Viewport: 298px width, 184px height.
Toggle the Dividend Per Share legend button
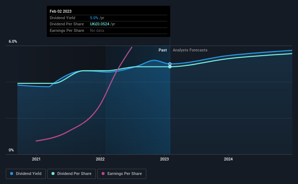[x=72, y=174]
